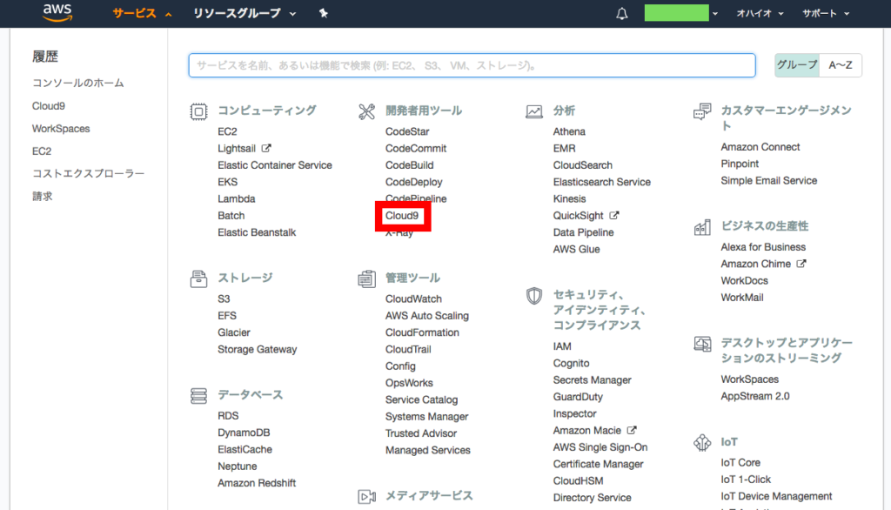Collapse the サービス menu
Screen dimensions: 891x510
point(142,13)
